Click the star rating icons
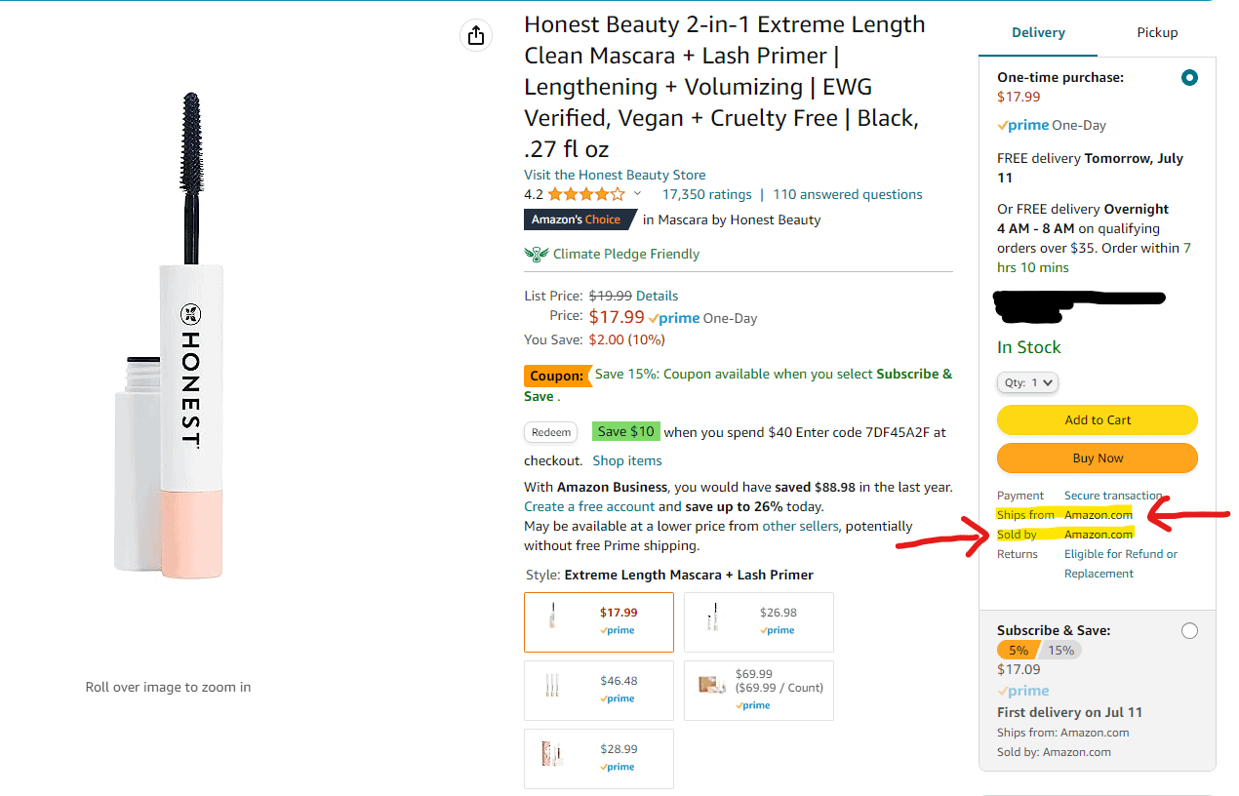This screenshot has height=796, width=1239. [x=586, y=194]
